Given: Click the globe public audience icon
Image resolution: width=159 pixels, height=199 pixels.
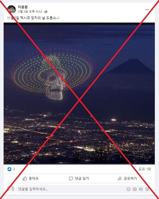Looking at the screenshot, I should click(46, 12).
